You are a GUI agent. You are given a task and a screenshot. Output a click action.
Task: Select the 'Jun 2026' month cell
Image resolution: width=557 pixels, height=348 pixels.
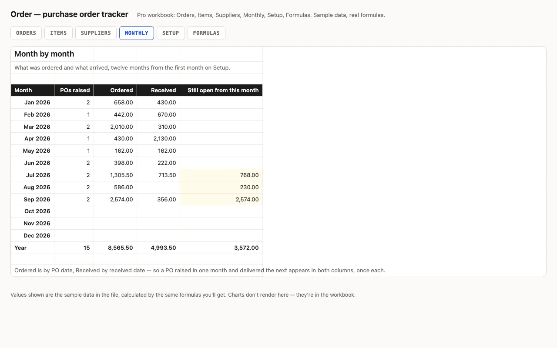pyautogui.click(x=33, y=163)
